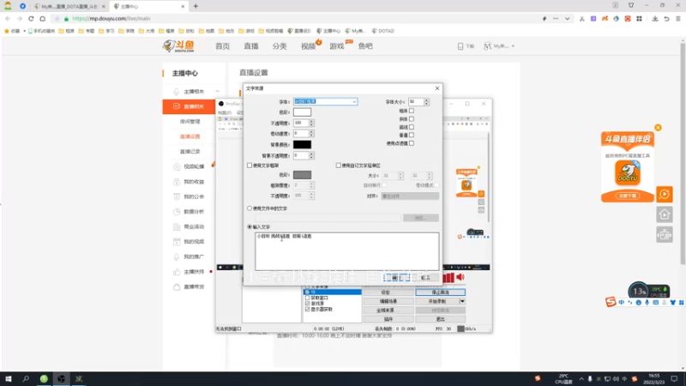Image resolution: width=686 pixels, height=386 pixels.
Task: Open 数据分析 in the sidebar
Action: click(194, 211)
